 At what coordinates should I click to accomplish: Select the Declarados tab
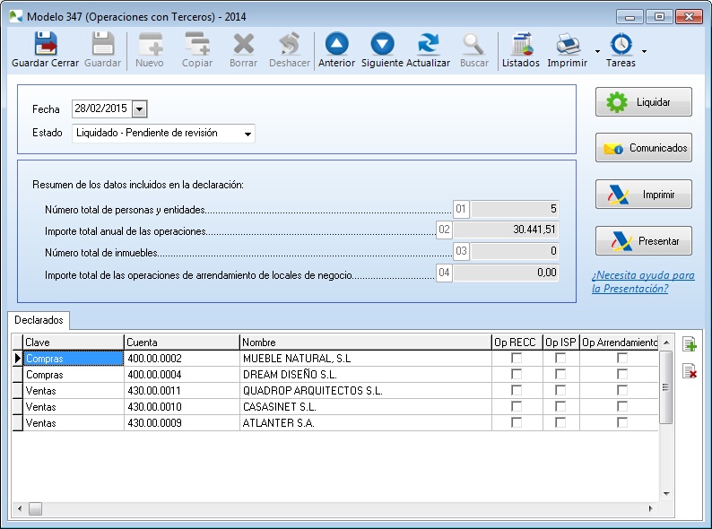click(39, 319)
